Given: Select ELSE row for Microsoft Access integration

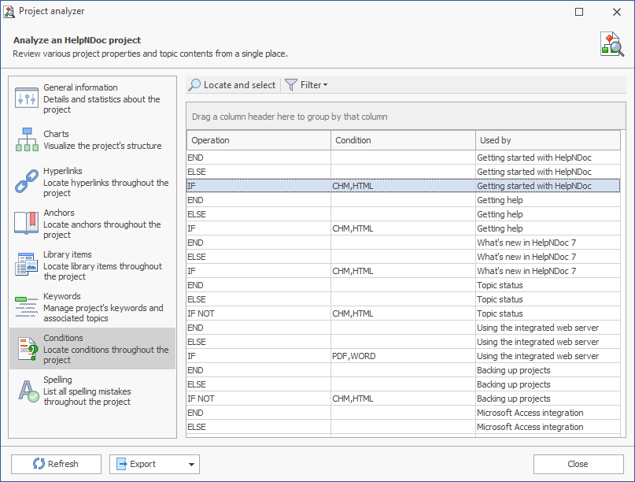Looking at the screenshot, I should click(404, 427).
